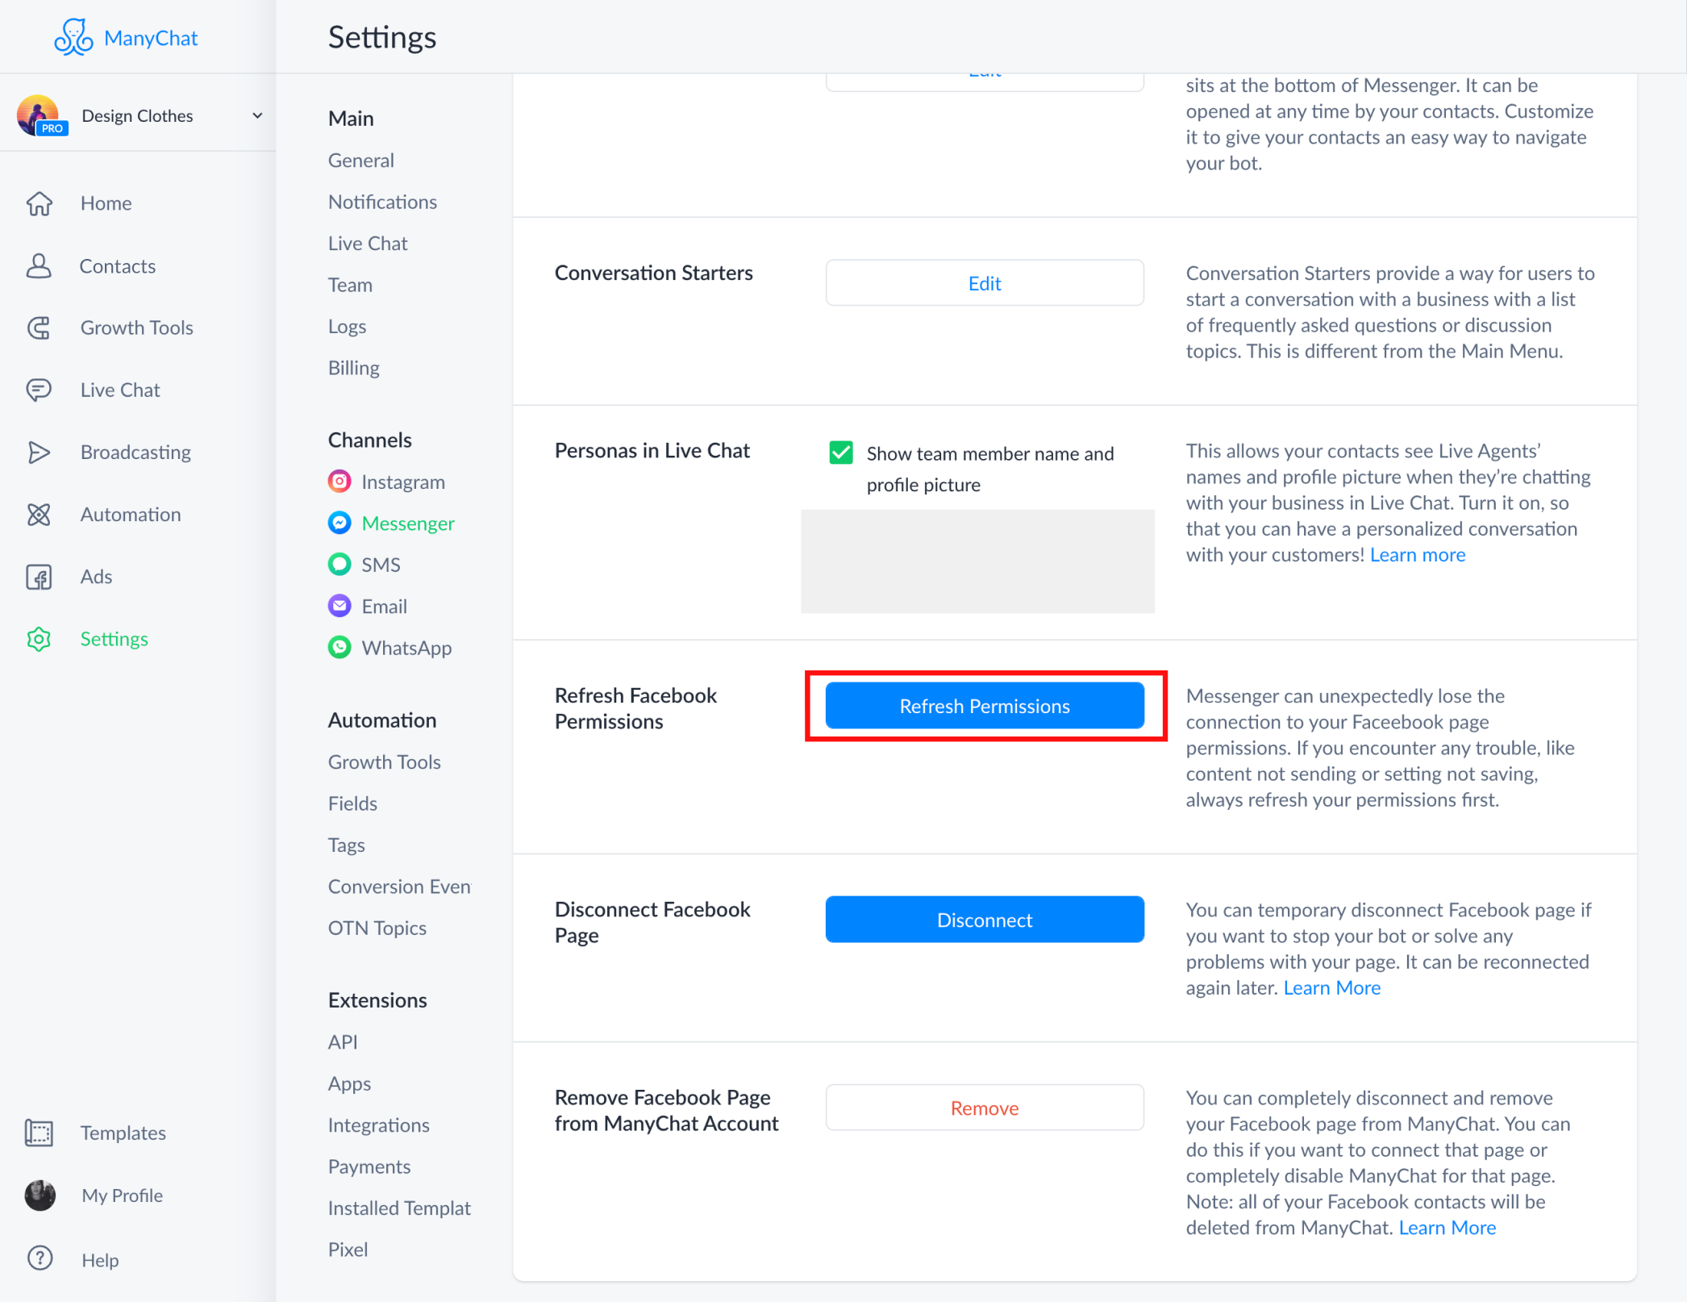Image resolution: width=1687 pixels, height=1302 pixels.
Task: Open the ManyChat home logo
Action: coord(126,37)
